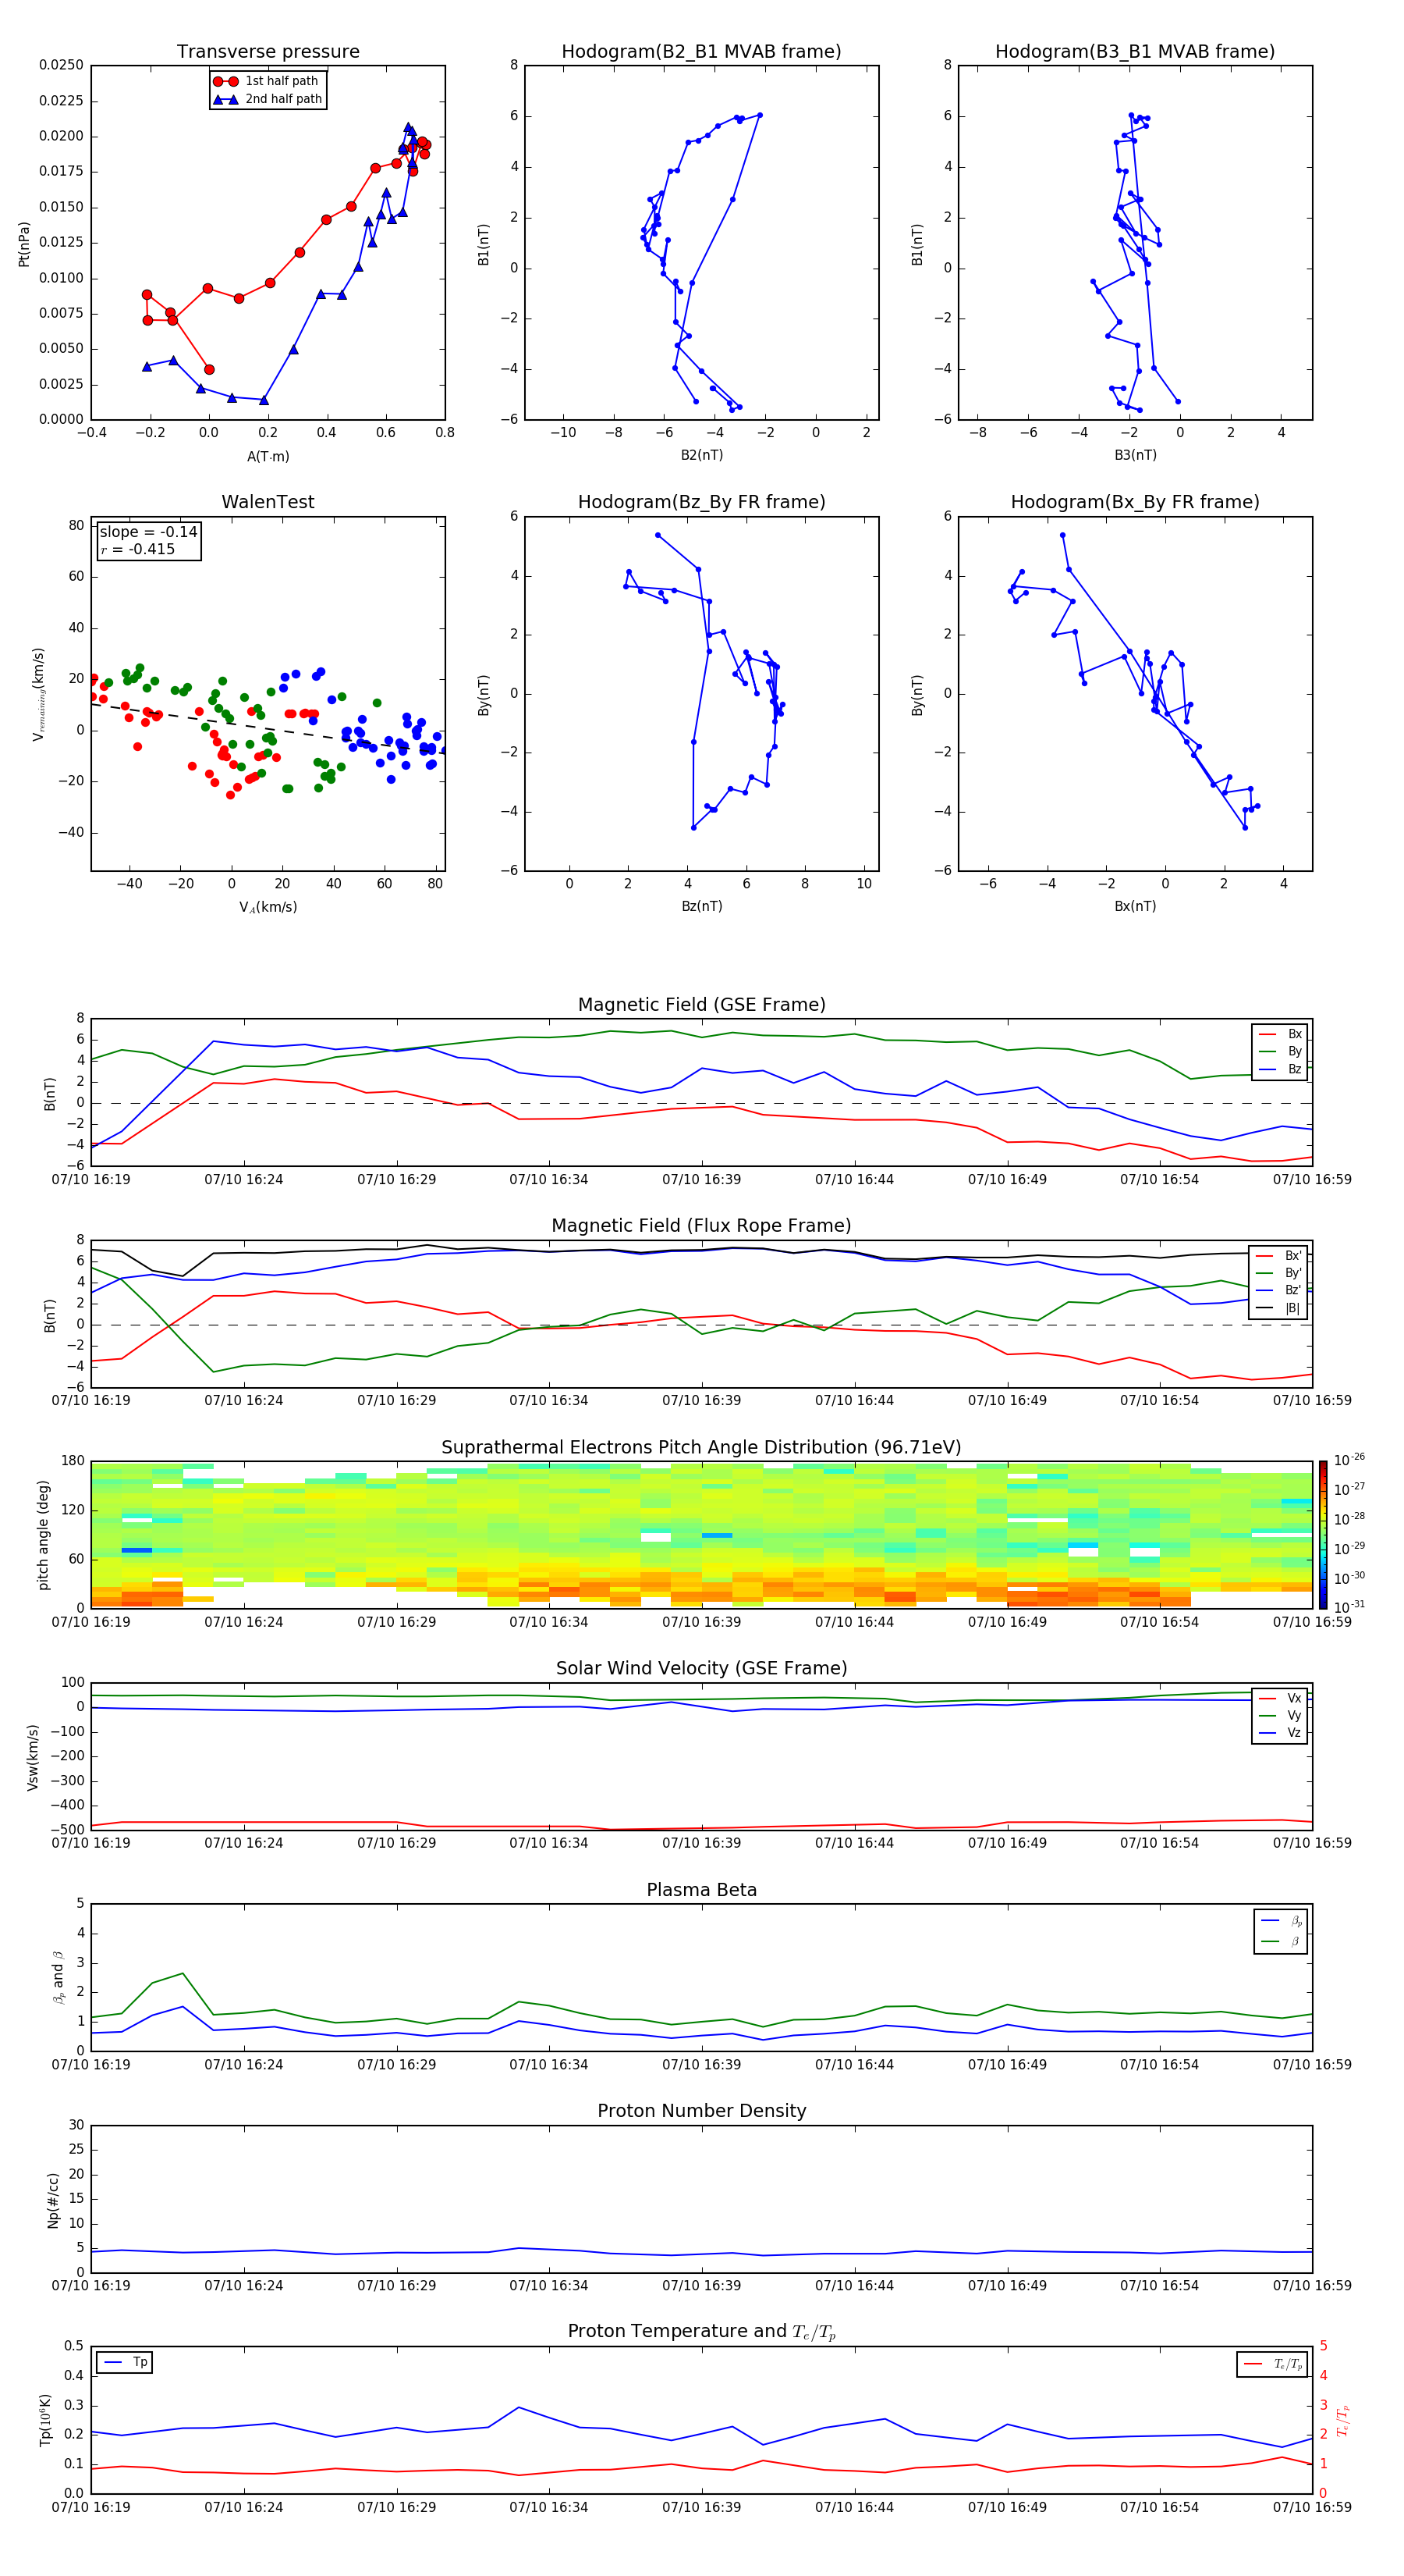Click the pitch angle color bar
The width and height of the screenshot is (1404, 2576).
pos(1323,1534)
